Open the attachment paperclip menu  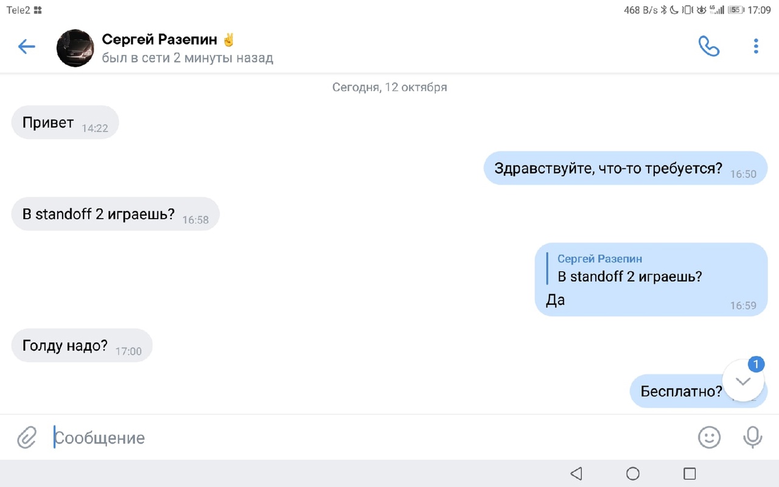pos(27,437)
